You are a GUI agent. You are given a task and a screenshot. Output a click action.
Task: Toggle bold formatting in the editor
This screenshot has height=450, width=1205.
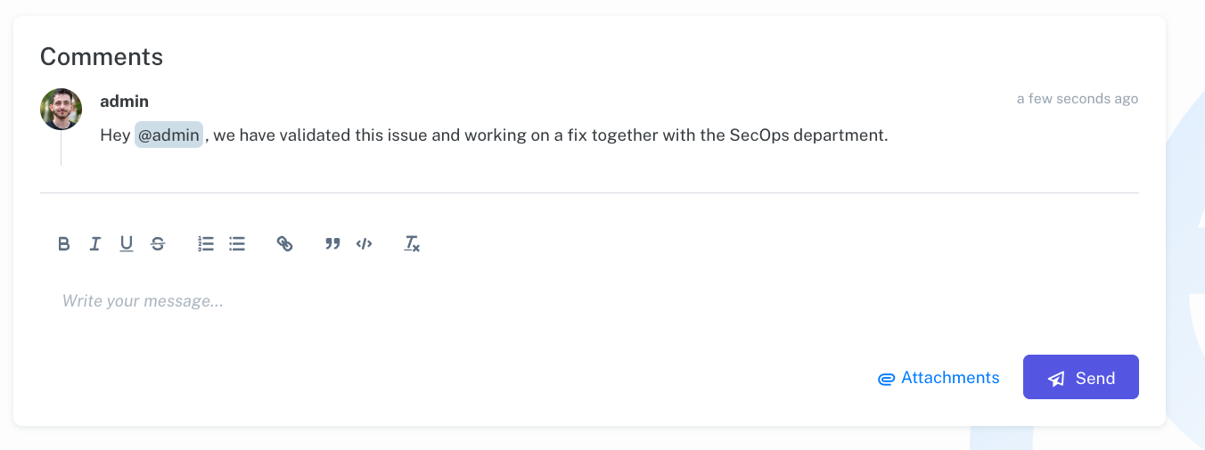pos(64,243)
